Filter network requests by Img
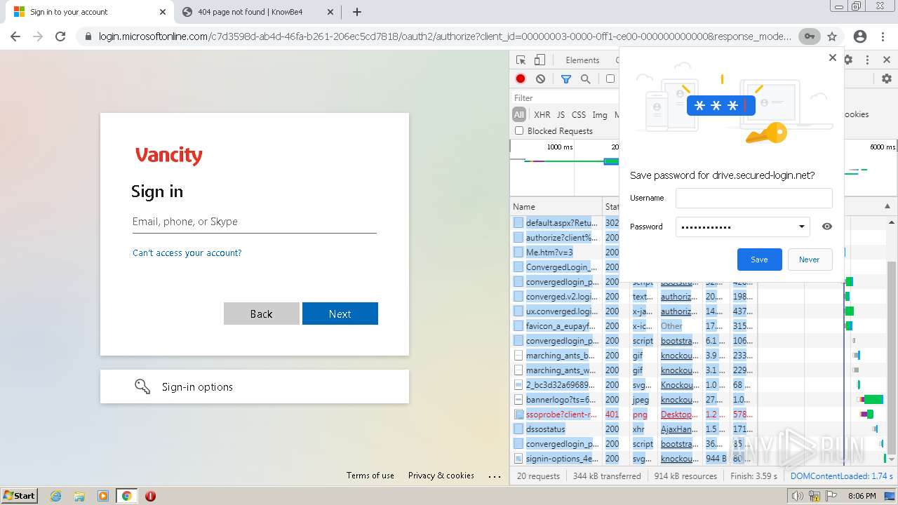 600,114
